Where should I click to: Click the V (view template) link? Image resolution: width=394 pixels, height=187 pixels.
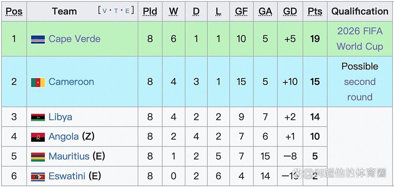point(105,11)
